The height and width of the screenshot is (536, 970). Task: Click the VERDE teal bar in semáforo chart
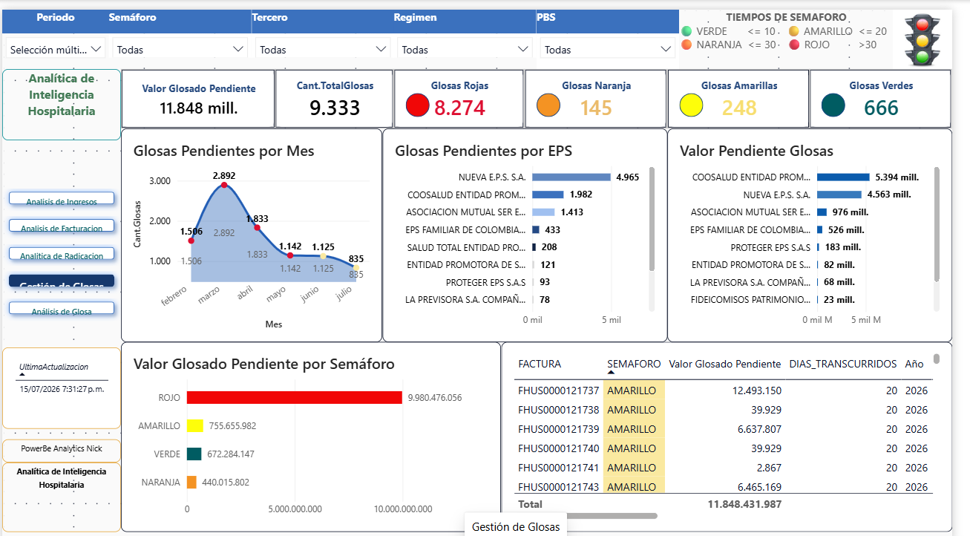194,454
